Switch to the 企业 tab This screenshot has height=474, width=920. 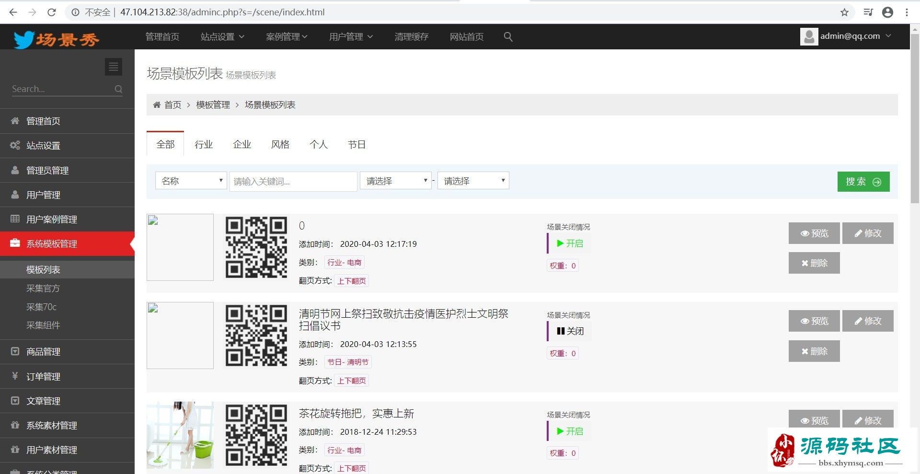242,144
